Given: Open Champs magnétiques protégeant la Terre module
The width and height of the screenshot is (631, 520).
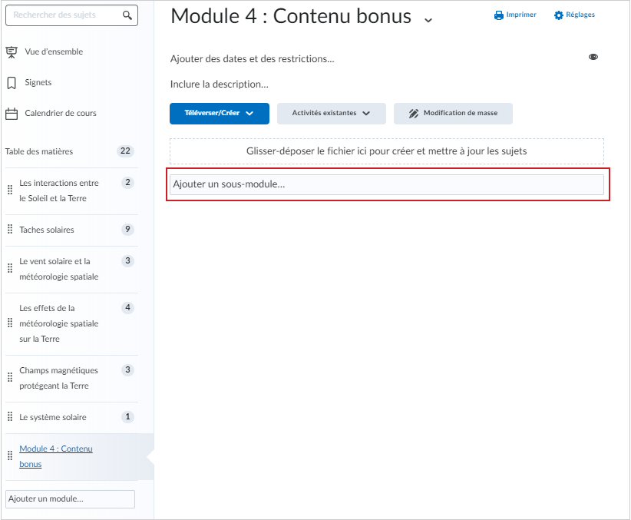Looking at the screenshot, I should coord(59,378).
